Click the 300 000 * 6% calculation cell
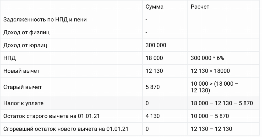 [x=208, y=58]
